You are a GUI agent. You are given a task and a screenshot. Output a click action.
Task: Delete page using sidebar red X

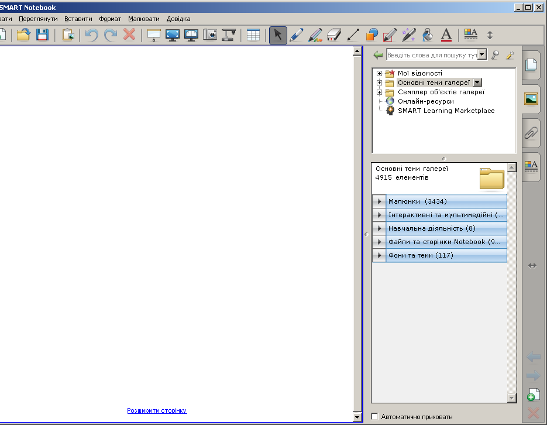533,413
